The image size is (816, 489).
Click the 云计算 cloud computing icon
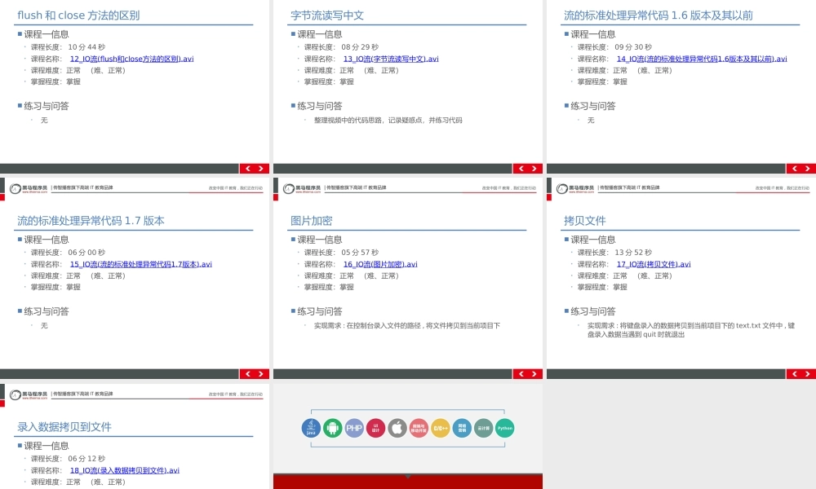click(x=482, y=427)
